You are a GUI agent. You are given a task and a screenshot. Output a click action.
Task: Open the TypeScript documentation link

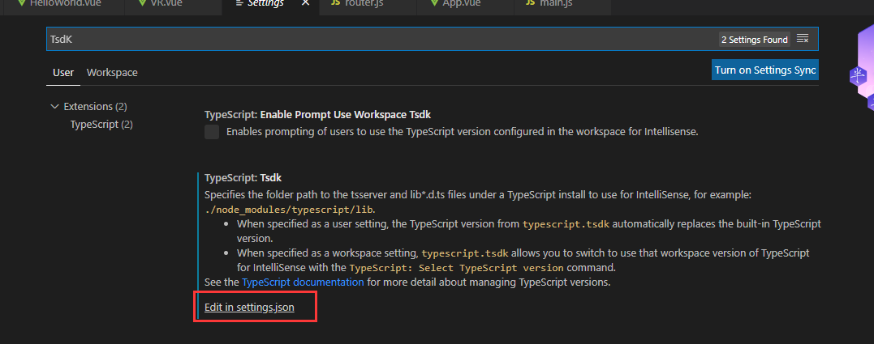pos(303,282)
